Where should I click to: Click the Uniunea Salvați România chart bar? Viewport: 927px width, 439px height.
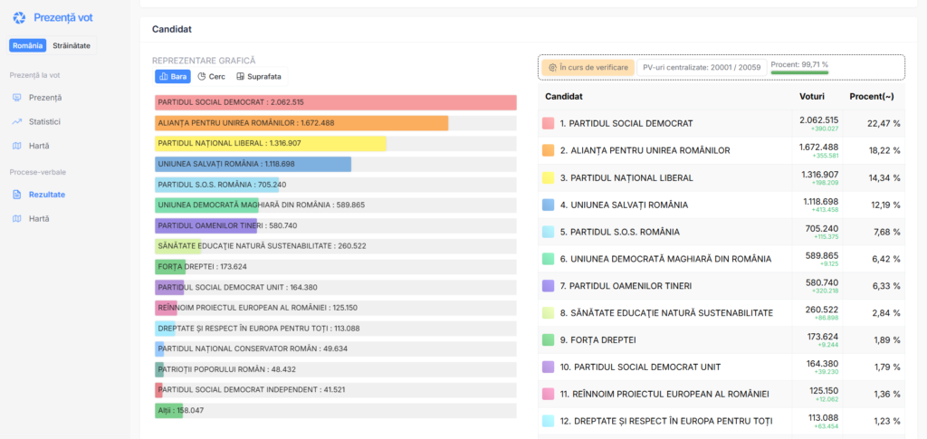(253, 164)
